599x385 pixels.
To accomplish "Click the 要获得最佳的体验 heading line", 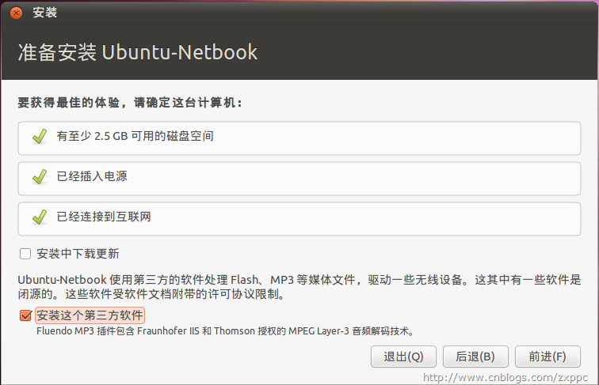I will [x=130, y=103].
